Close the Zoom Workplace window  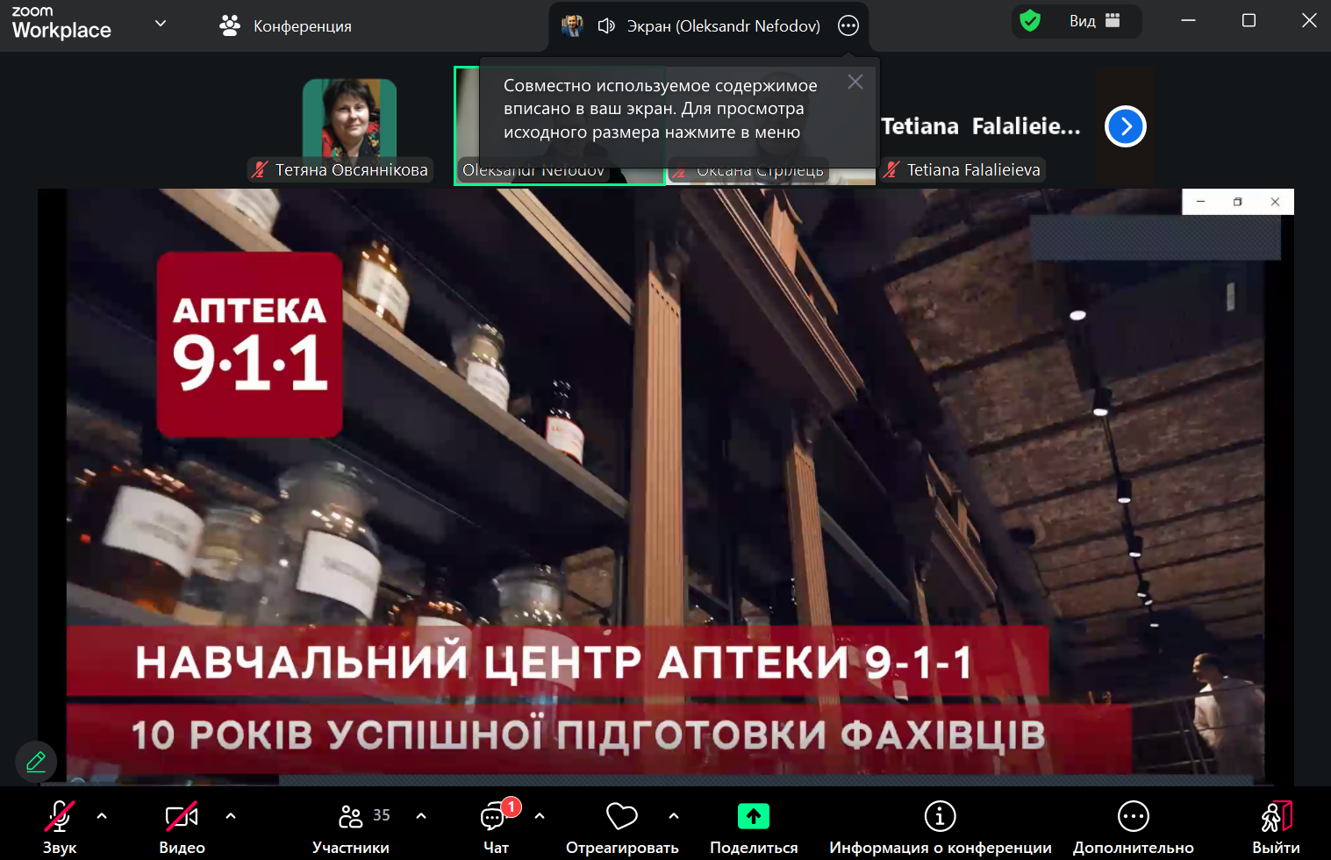(1309, 20)
